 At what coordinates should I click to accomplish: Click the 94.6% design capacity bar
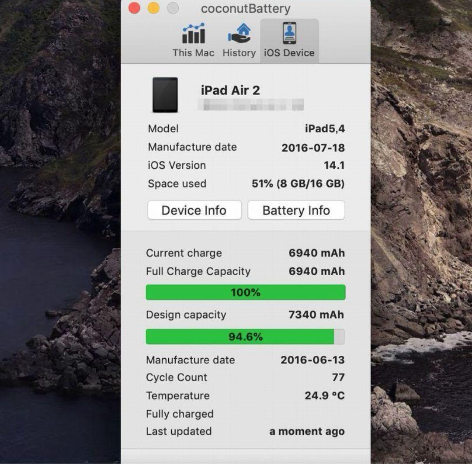coord(245,336)
